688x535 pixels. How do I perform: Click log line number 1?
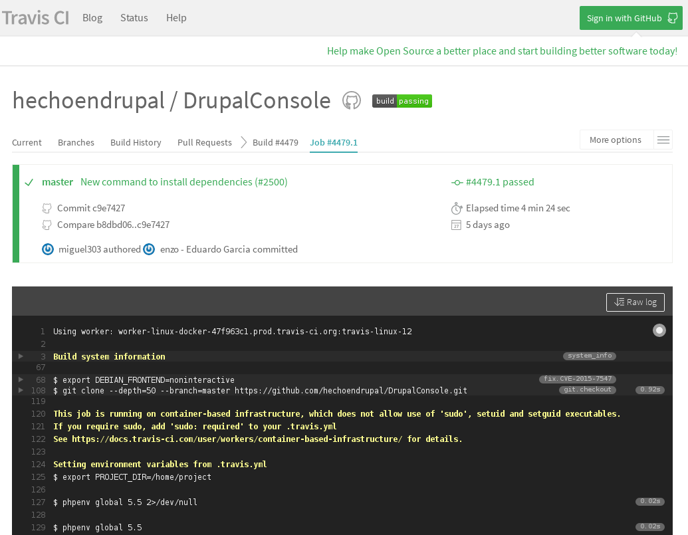click(x=43, y=331)
